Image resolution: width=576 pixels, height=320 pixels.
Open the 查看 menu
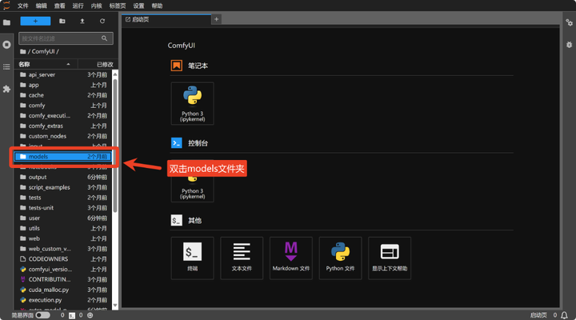[x=59, y=6]
